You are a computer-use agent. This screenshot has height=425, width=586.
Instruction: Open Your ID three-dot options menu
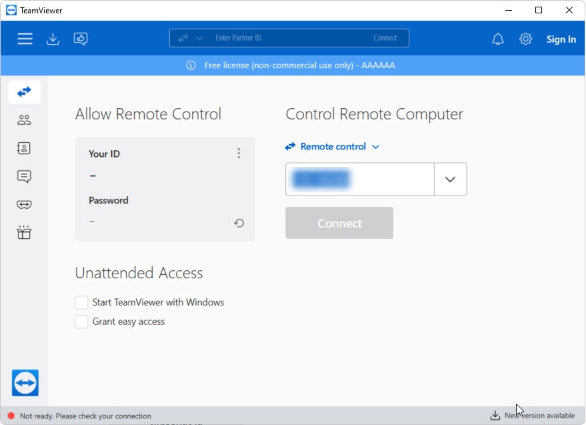pyautogui.click(x=239, y=153)
